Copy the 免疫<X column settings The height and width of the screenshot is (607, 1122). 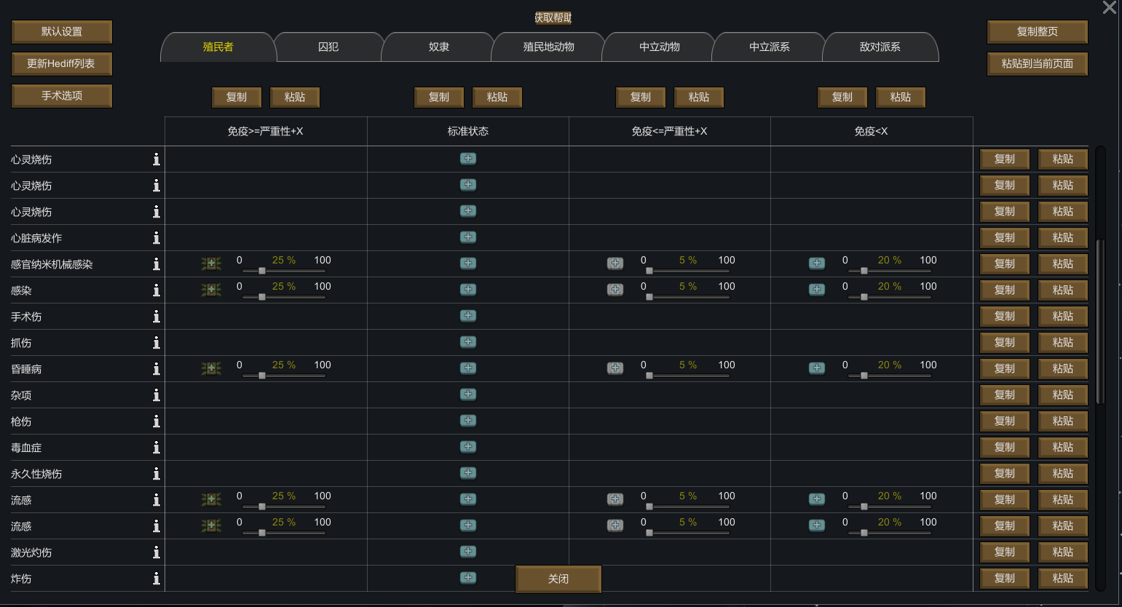tap(842, 98)
